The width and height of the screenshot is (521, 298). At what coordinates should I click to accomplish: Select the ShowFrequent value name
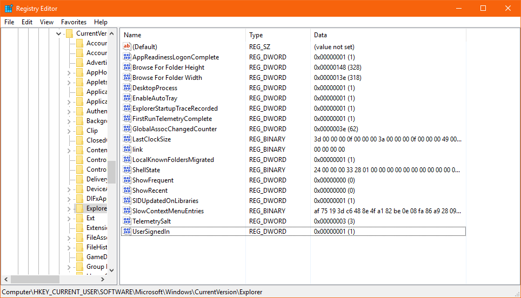pyautogui.click(x=153, y=180)
